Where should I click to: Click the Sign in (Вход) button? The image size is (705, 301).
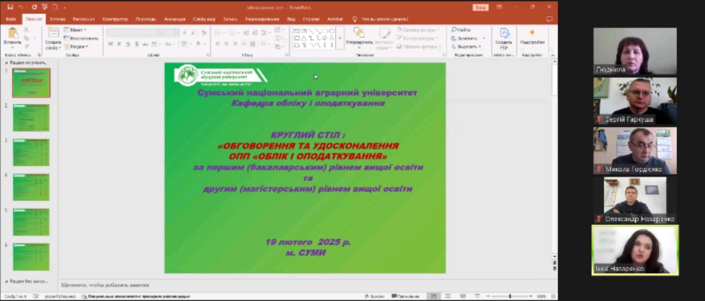[x=480, y=7]
